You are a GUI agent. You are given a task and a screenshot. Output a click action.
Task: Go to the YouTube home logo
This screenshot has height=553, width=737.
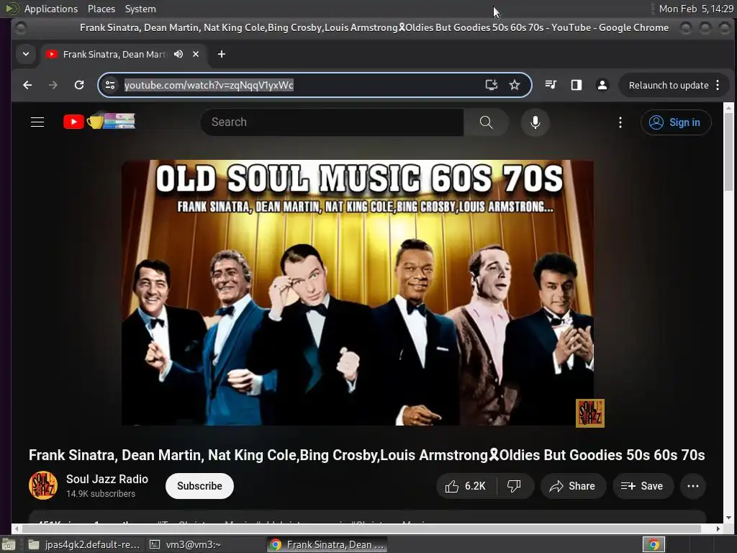(99, 121)
